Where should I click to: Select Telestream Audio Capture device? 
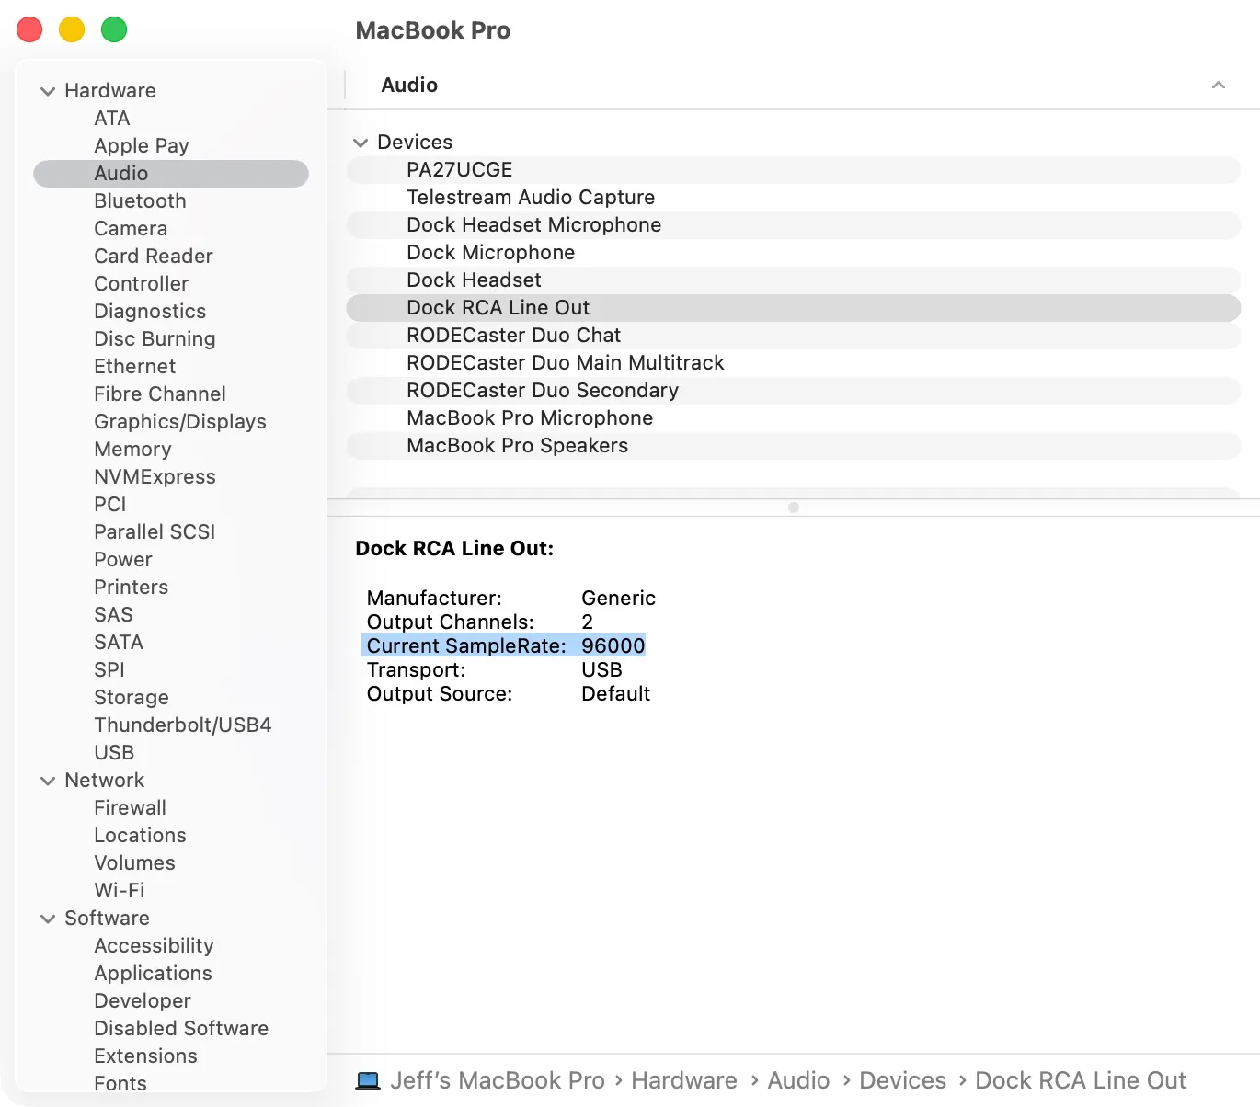tap(794, 198)
